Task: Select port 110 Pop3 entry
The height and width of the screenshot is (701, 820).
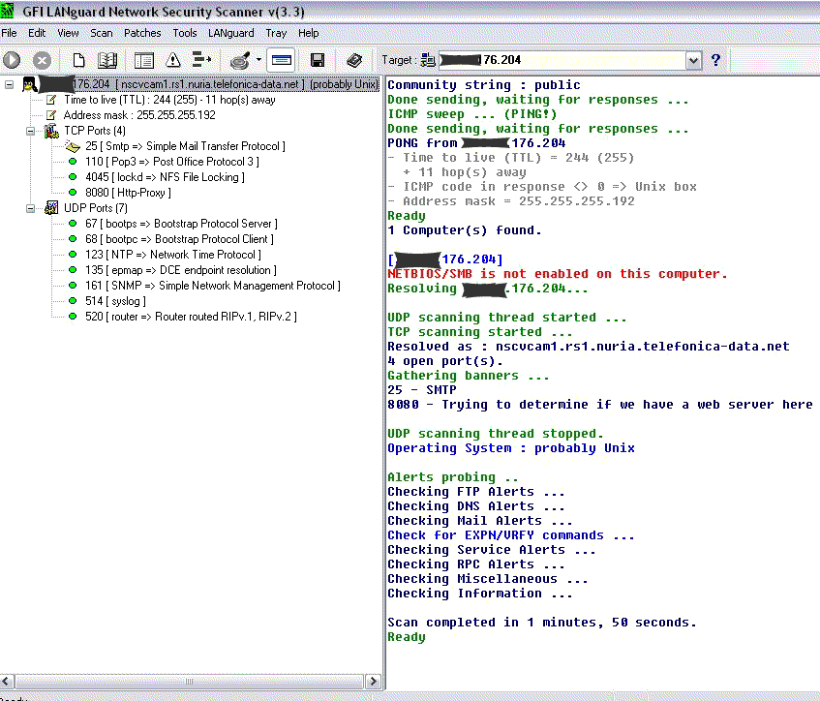Action: [x=172, y=162]
